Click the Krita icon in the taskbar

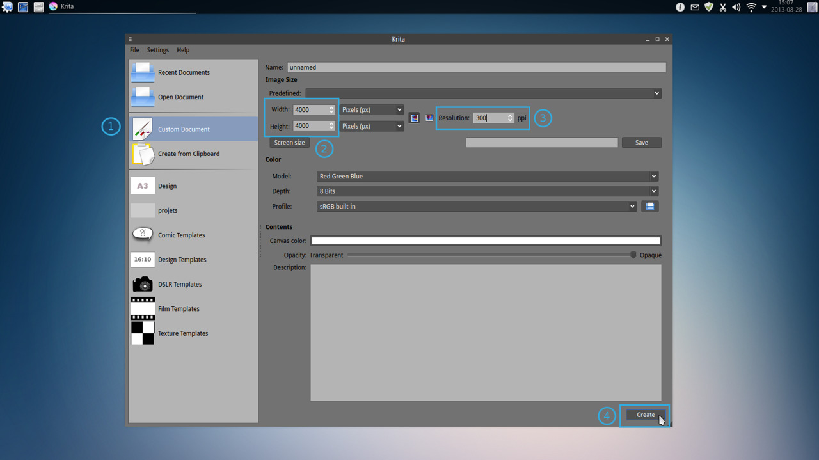point(53,7)
